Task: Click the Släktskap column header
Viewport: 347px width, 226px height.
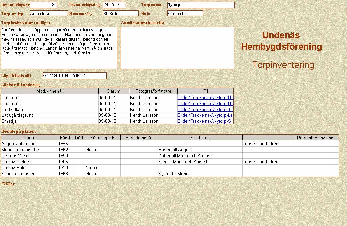Action: [200, 138]
